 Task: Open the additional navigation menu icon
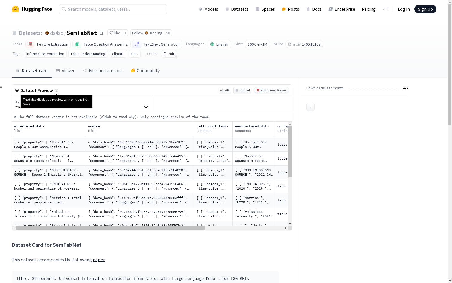coord(385,9)
